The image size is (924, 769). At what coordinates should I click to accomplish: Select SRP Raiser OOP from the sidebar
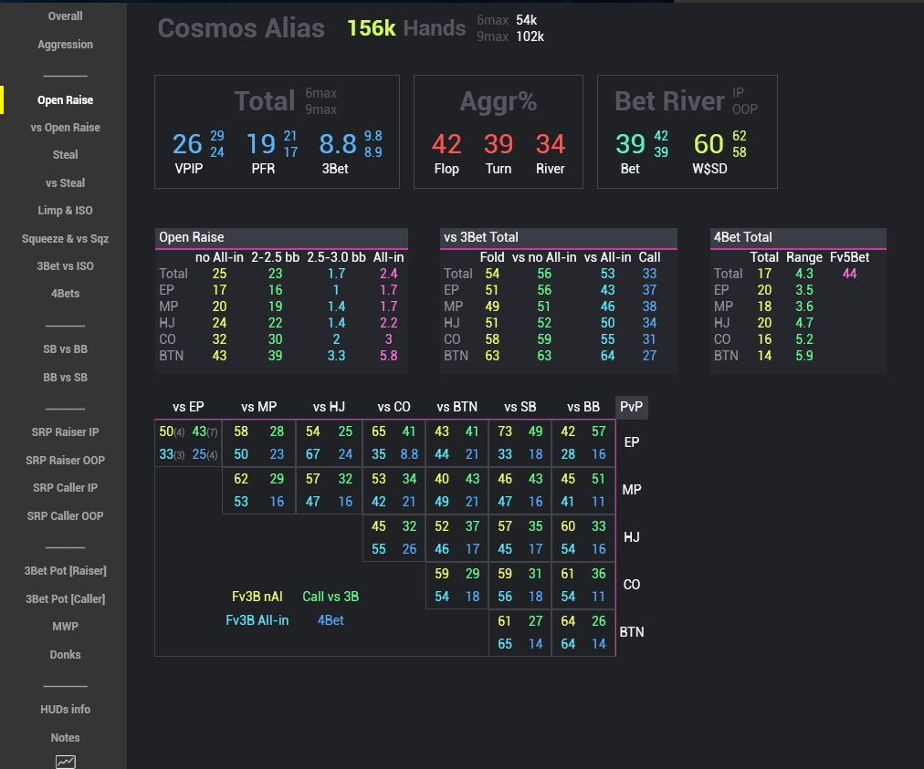click(x=65, y=460)
